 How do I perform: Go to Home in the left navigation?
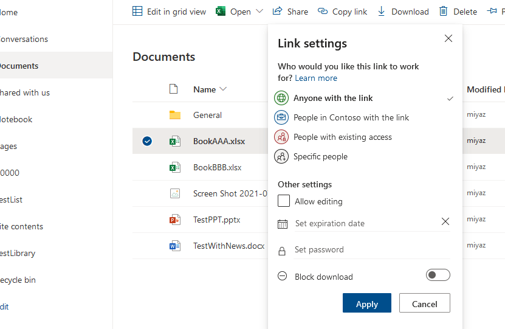pos(9,12)
